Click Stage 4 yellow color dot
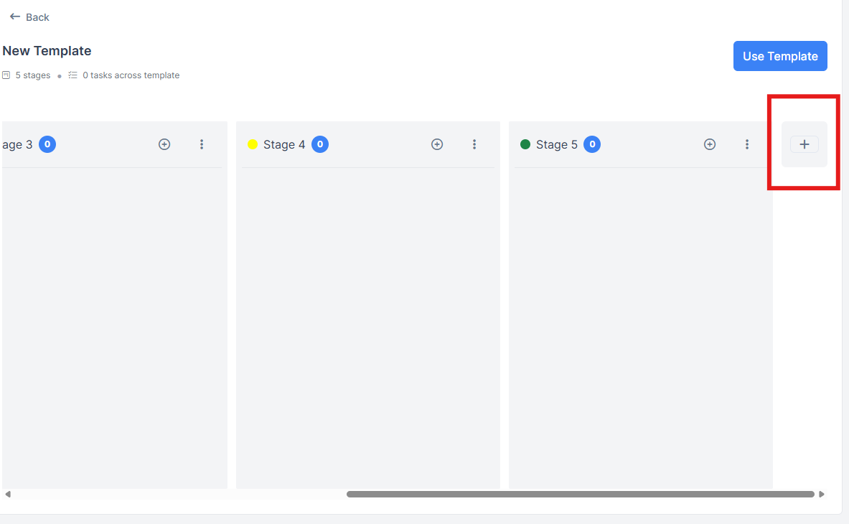This screenshot has width=849, height=524. point(253,144)
